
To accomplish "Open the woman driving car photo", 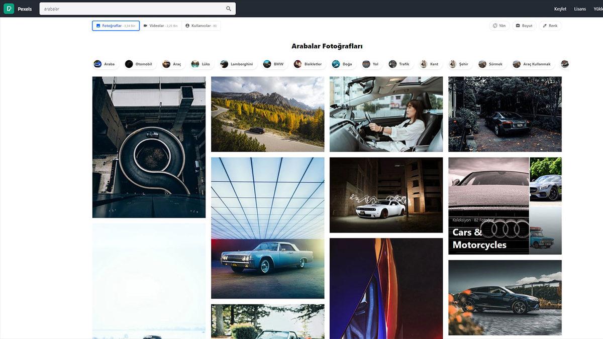I will [x=386, y=114].
